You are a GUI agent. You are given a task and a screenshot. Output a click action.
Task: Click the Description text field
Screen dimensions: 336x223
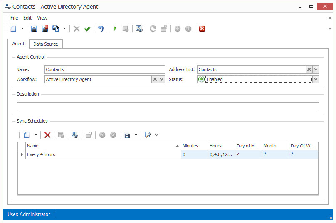click(168, 106)
